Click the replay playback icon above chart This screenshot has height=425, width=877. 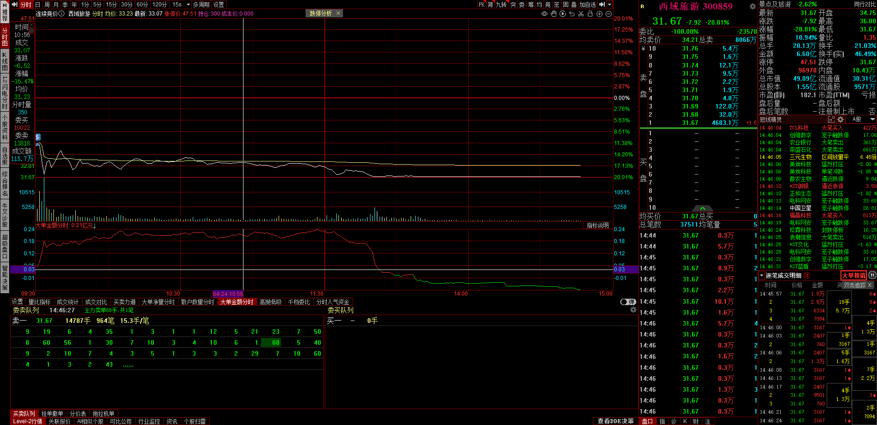[x=563, y=14]
